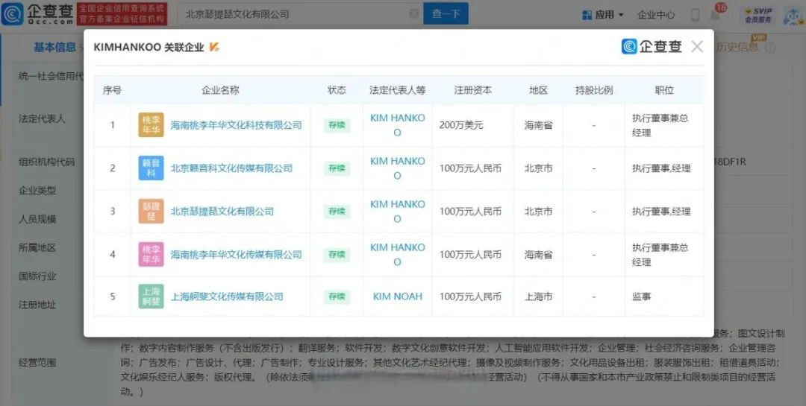Click the mobile phone icon in the header
Viewport: 806px width, 406px height.
pyautogui.click(x=695, y=15)
